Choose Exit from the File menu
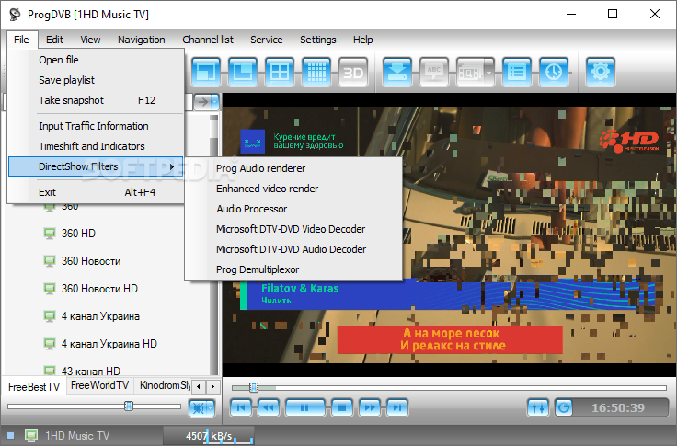 click(96, 192)
